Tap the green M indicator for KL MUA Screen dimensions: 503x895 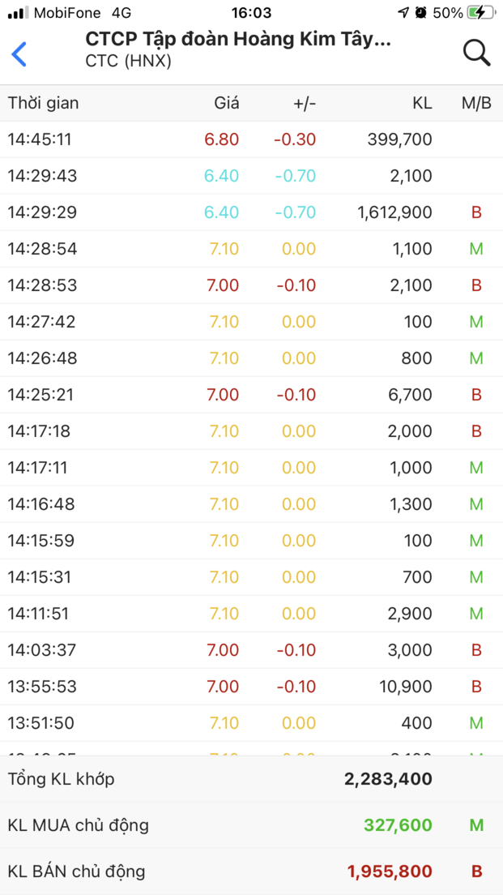pos(476,825)
